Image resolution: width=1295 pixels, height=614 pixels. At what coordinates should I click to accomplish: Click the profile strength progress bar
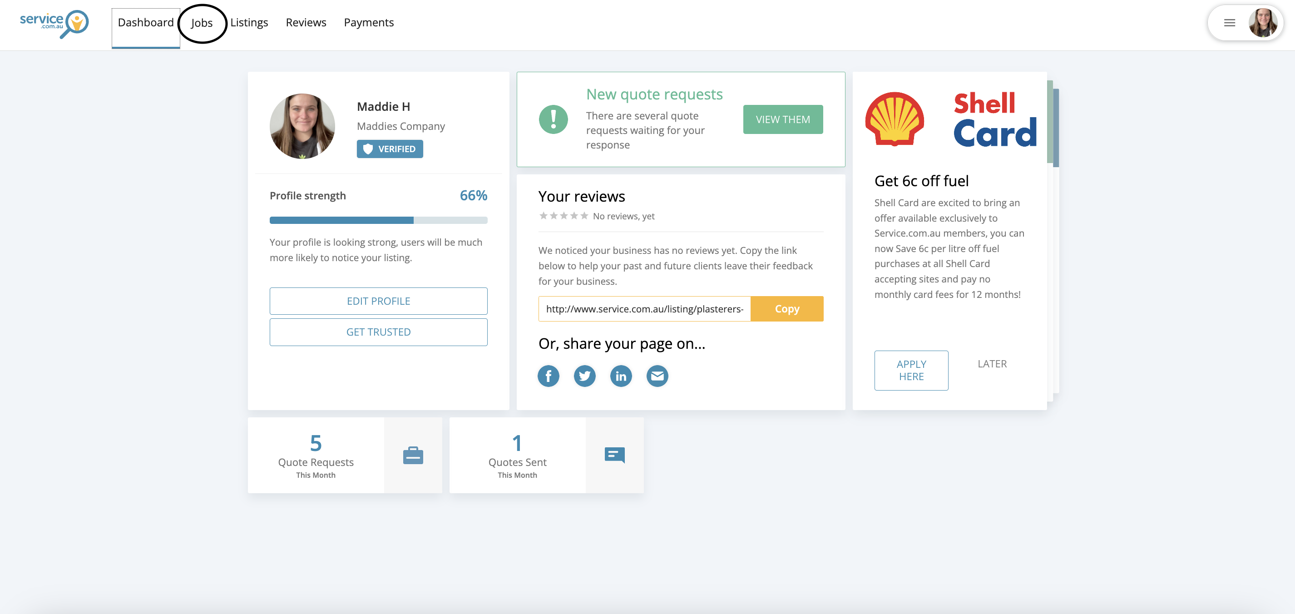pyautogui.click(x=378, y=220)
